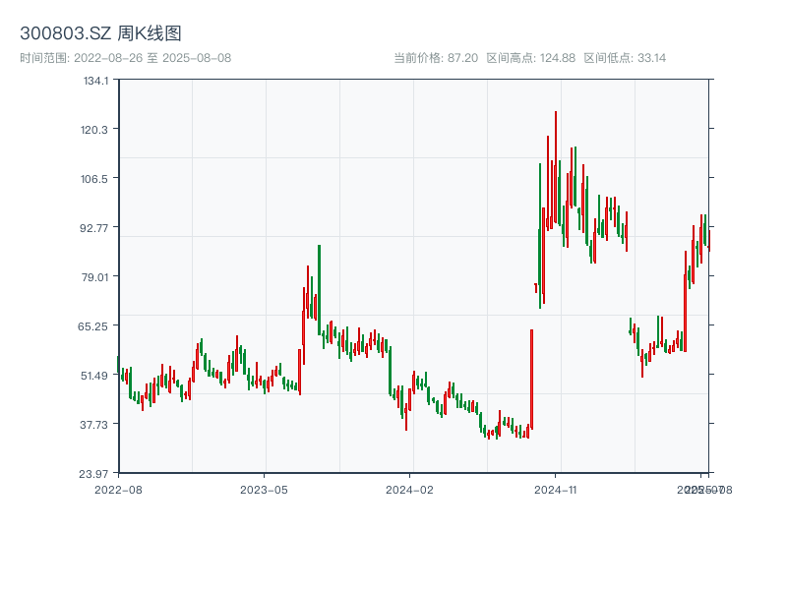Click the tall green candle peaking near 88 in 2023

point(319,290)
